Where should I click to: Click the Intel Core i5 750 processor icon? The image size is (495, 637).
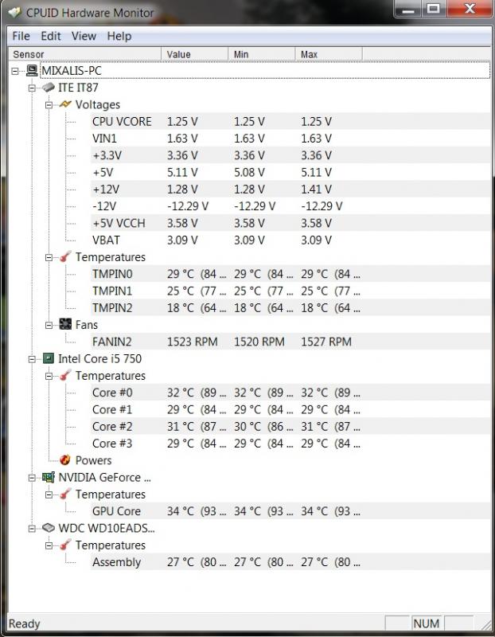coord(49,358)
